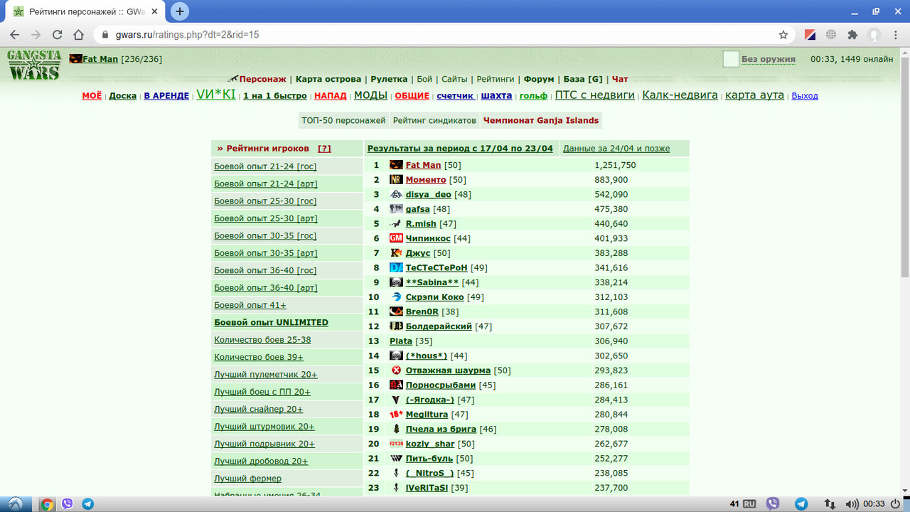This screenshot has height=512, width=910.
Task: Open НАПАД quick link
Action: tap(331, 95)
